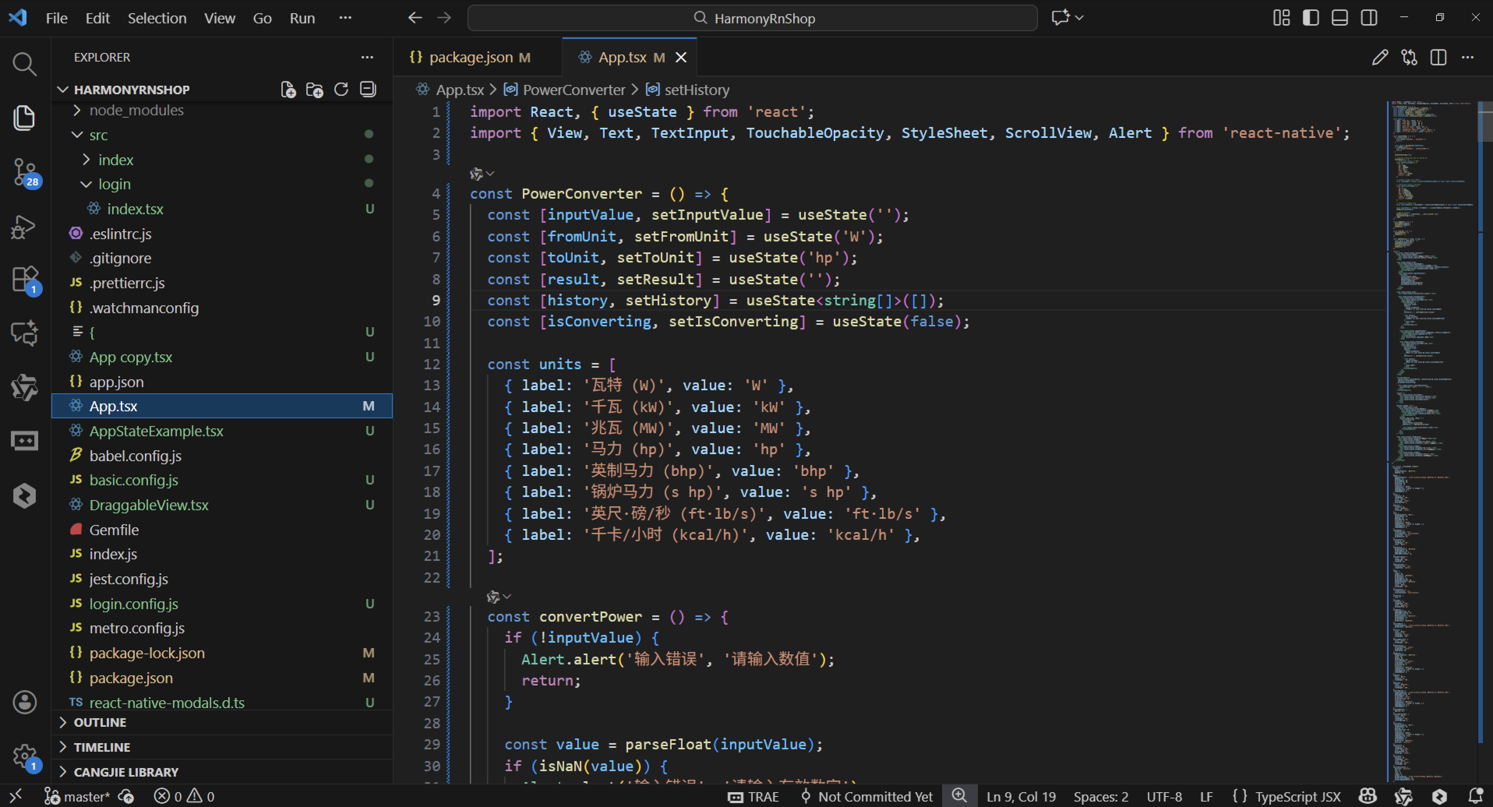Open Run and Debug view
The height and width of the screenshot is (807, 1493).
[x=24, y=227]
